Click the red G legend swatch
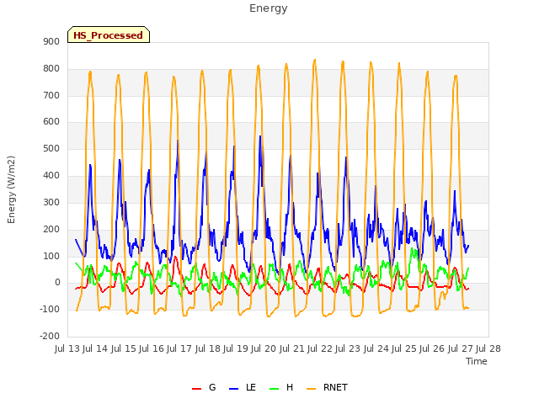Screen dimensions: 539x404 coord(196,389)
